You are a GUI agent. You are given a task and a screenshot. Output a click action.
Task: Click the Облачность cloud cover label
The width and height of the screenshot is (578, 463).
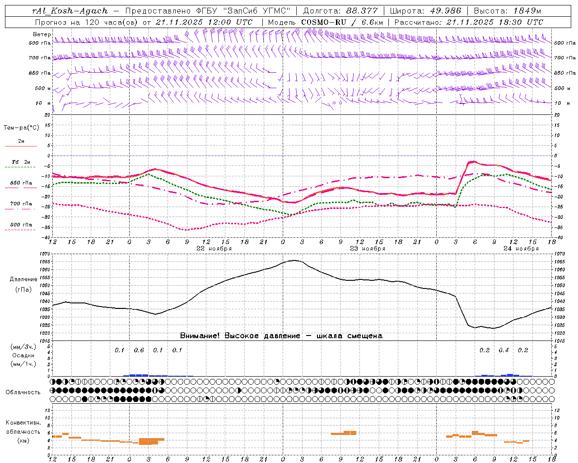point(23,392)
